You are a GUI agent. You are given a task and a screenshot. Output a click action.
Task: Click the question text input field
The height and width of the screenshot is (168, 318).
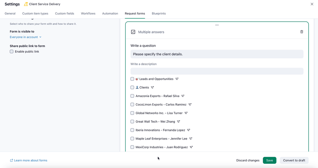[217, 54]
